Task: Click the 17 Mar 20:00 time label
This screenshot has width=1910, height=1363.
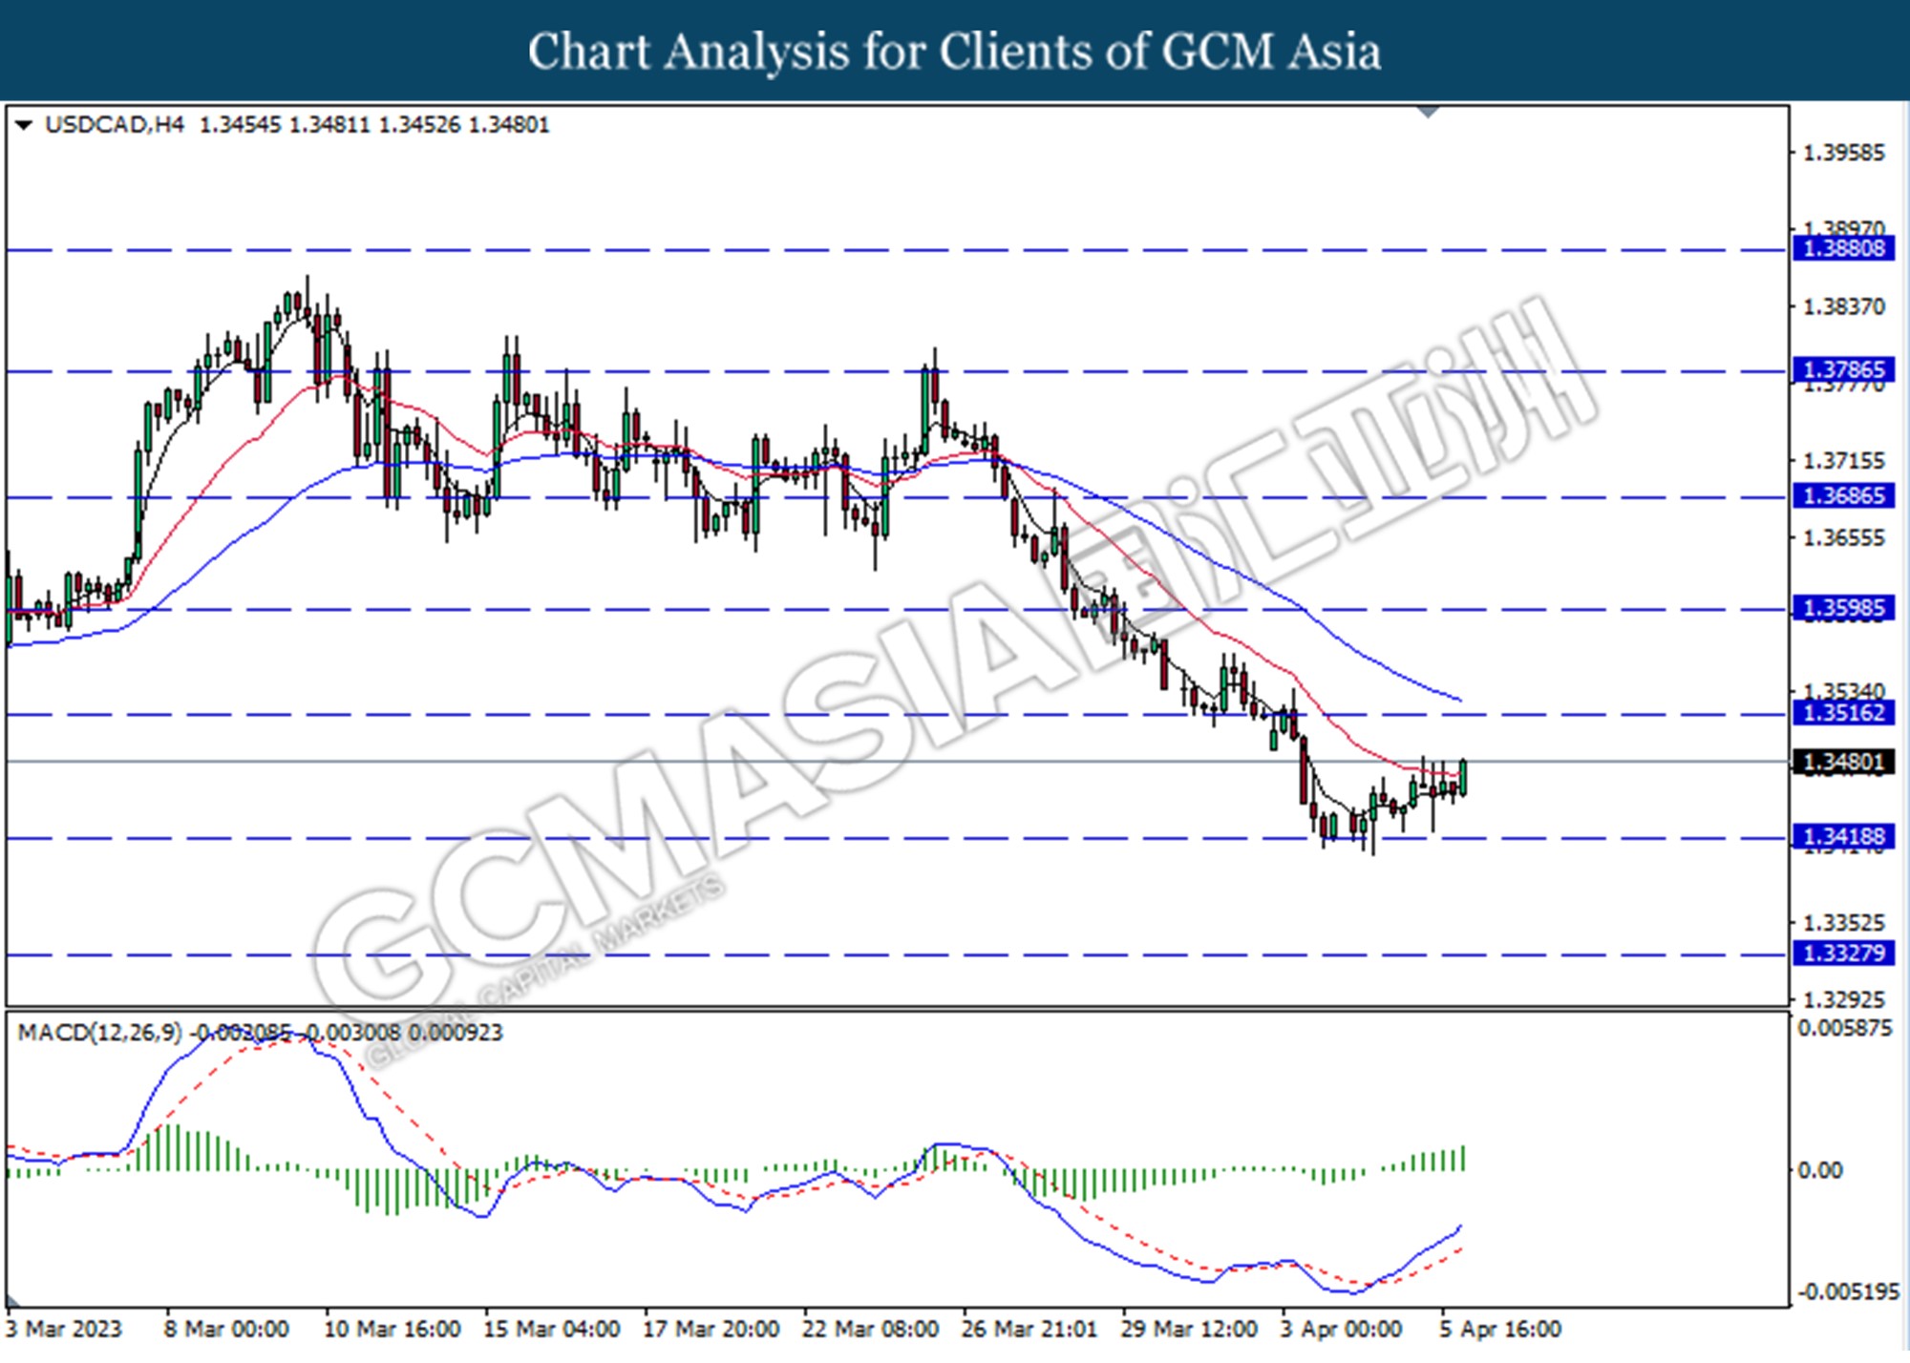Action: click(x=711, y=1330)
